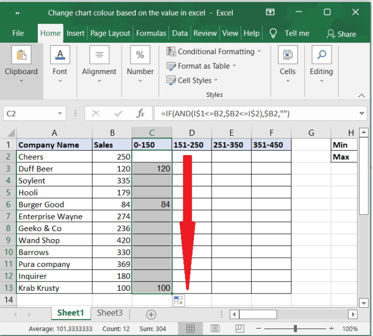
Task: Click the Tell me search box
Action: pos(297,34)
